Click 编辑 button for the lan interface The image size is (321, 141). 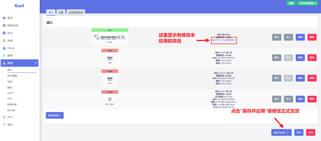(300, 37)
